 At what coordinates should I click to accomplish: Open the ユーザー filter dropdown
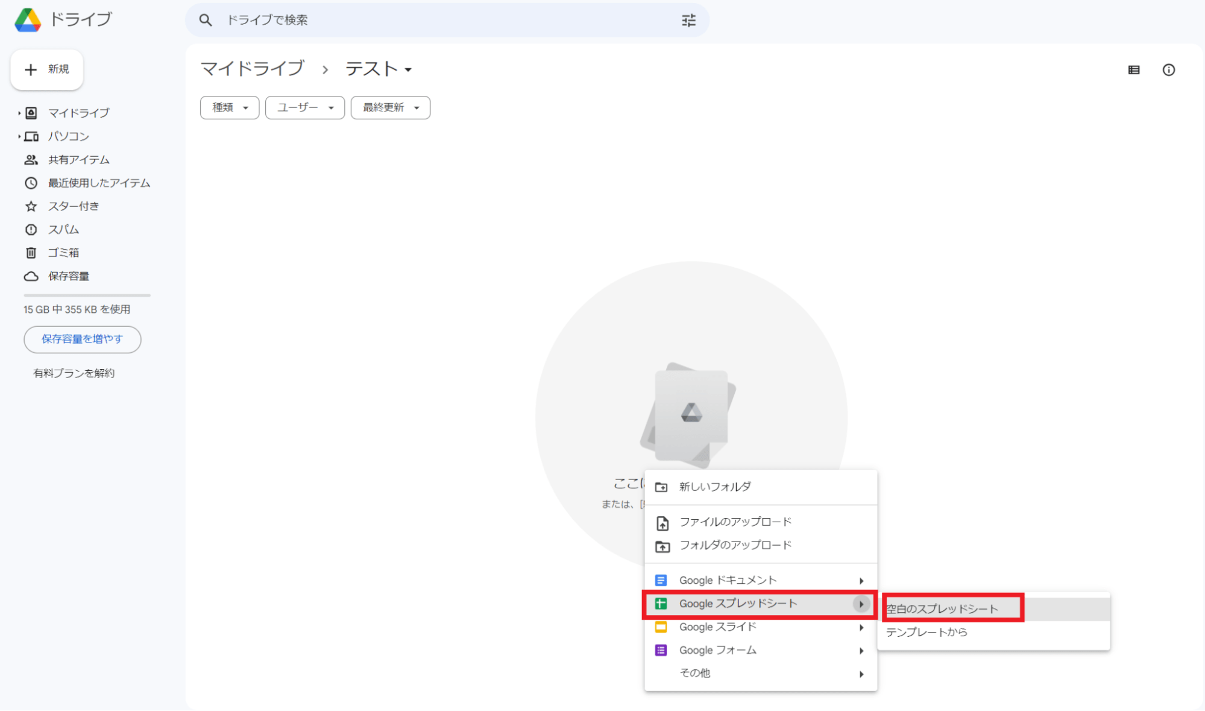pyautogui.click(x=305, y=108)
